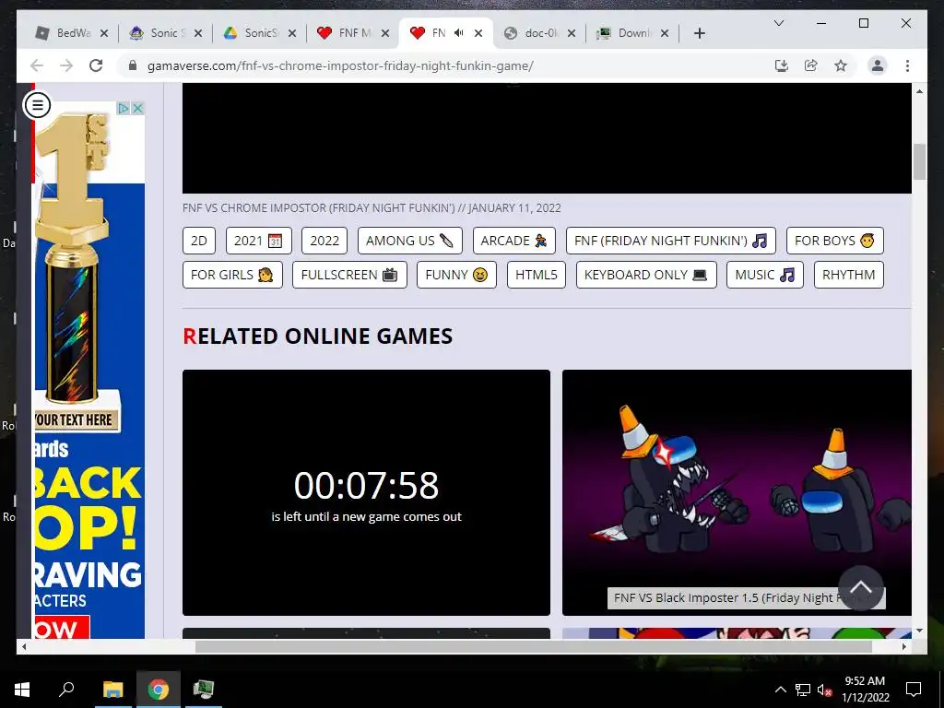944x708 pixels.
Task: Switch to the Sonic S tab
Action: [x=166, y=33]
